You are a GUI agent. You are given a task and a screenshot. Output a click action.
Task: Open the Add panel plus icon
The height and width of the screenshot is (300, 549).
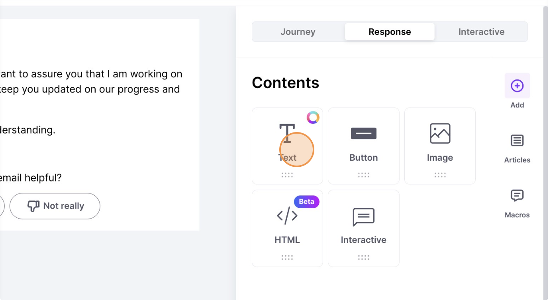tap(517, 86)
